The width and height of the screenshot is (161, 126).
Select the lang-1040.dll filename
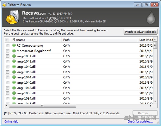click(x=26, y=83)
